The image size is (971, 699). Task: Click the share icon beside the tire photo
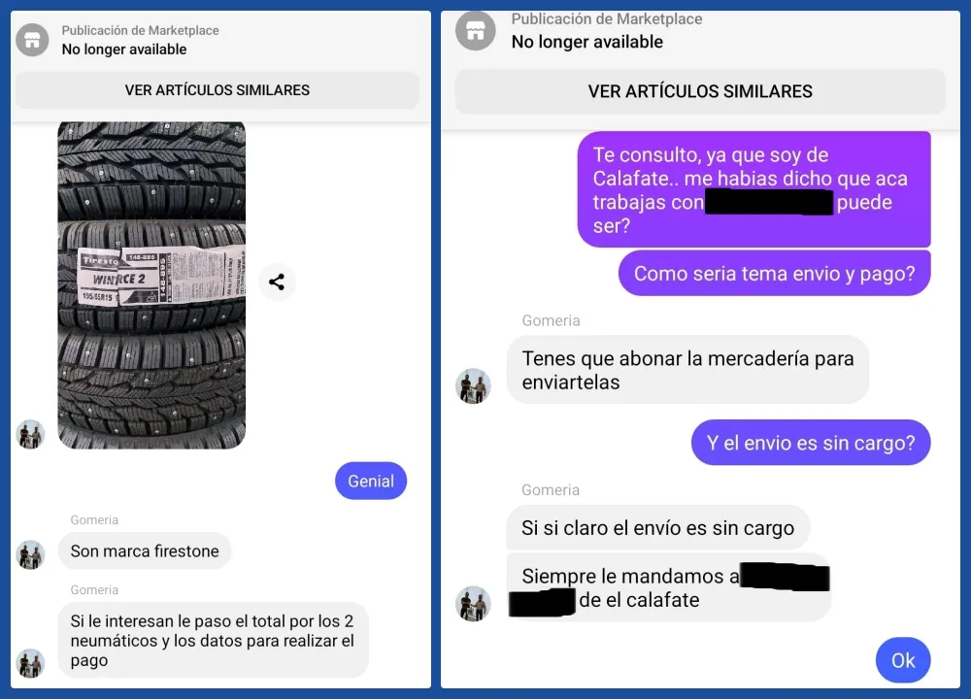pyautogui.click(x=277, y=283)
